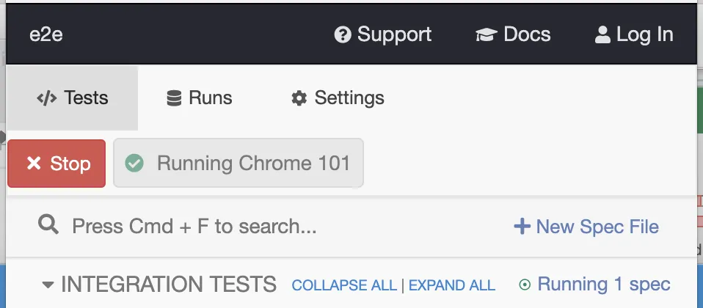The width and height of the screenshot is (703, 308).
Task: Open the Running Chrome 101 browser dropdown
Action: tap(238, 163)
